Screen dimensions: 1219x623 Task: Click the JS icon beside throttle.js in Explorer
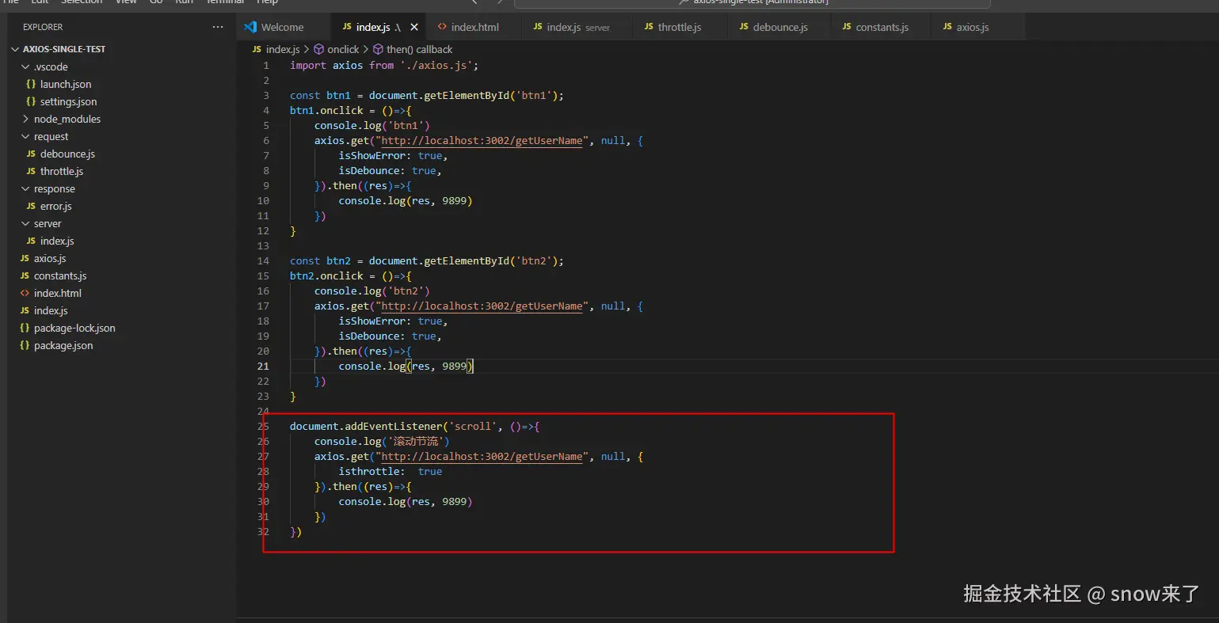click(x=31, y=171)
